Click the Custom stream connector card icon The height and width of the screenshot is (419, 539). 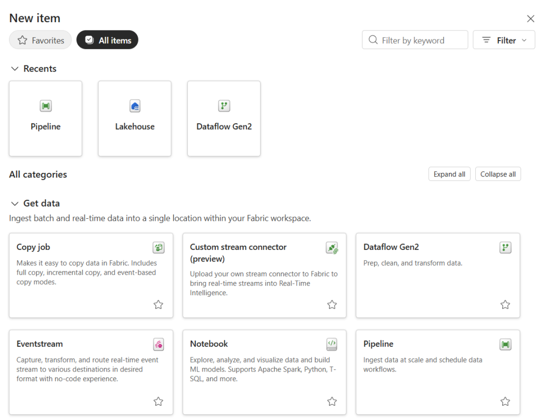(332, 248)
